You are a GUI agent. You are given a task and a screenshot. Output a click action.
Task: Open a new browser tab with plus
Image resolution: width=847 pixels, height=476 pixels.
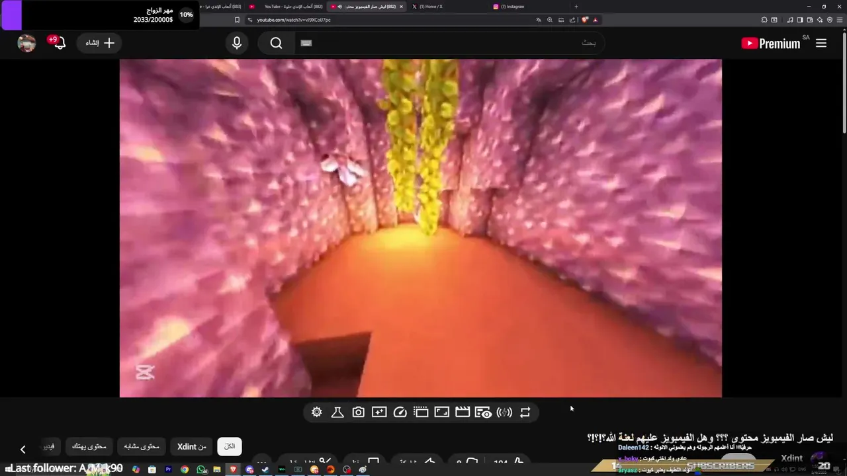point(576,7)
